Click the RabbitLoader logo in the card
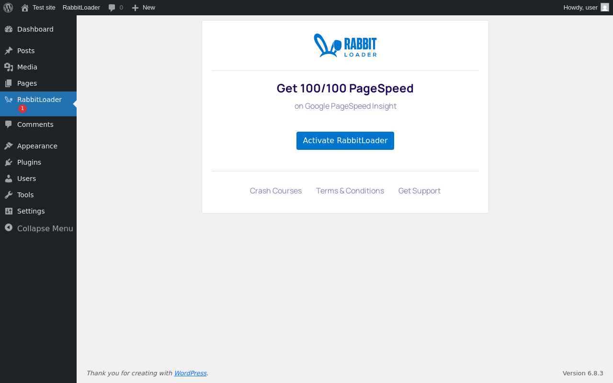The width and height of the screenshot is (613, 383). tap(345, 45)
